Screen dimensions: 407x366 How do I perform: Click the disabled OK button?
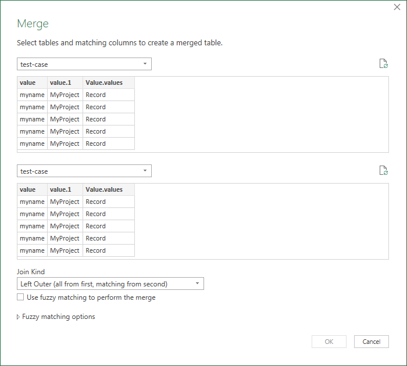click(x=329, y=342)
